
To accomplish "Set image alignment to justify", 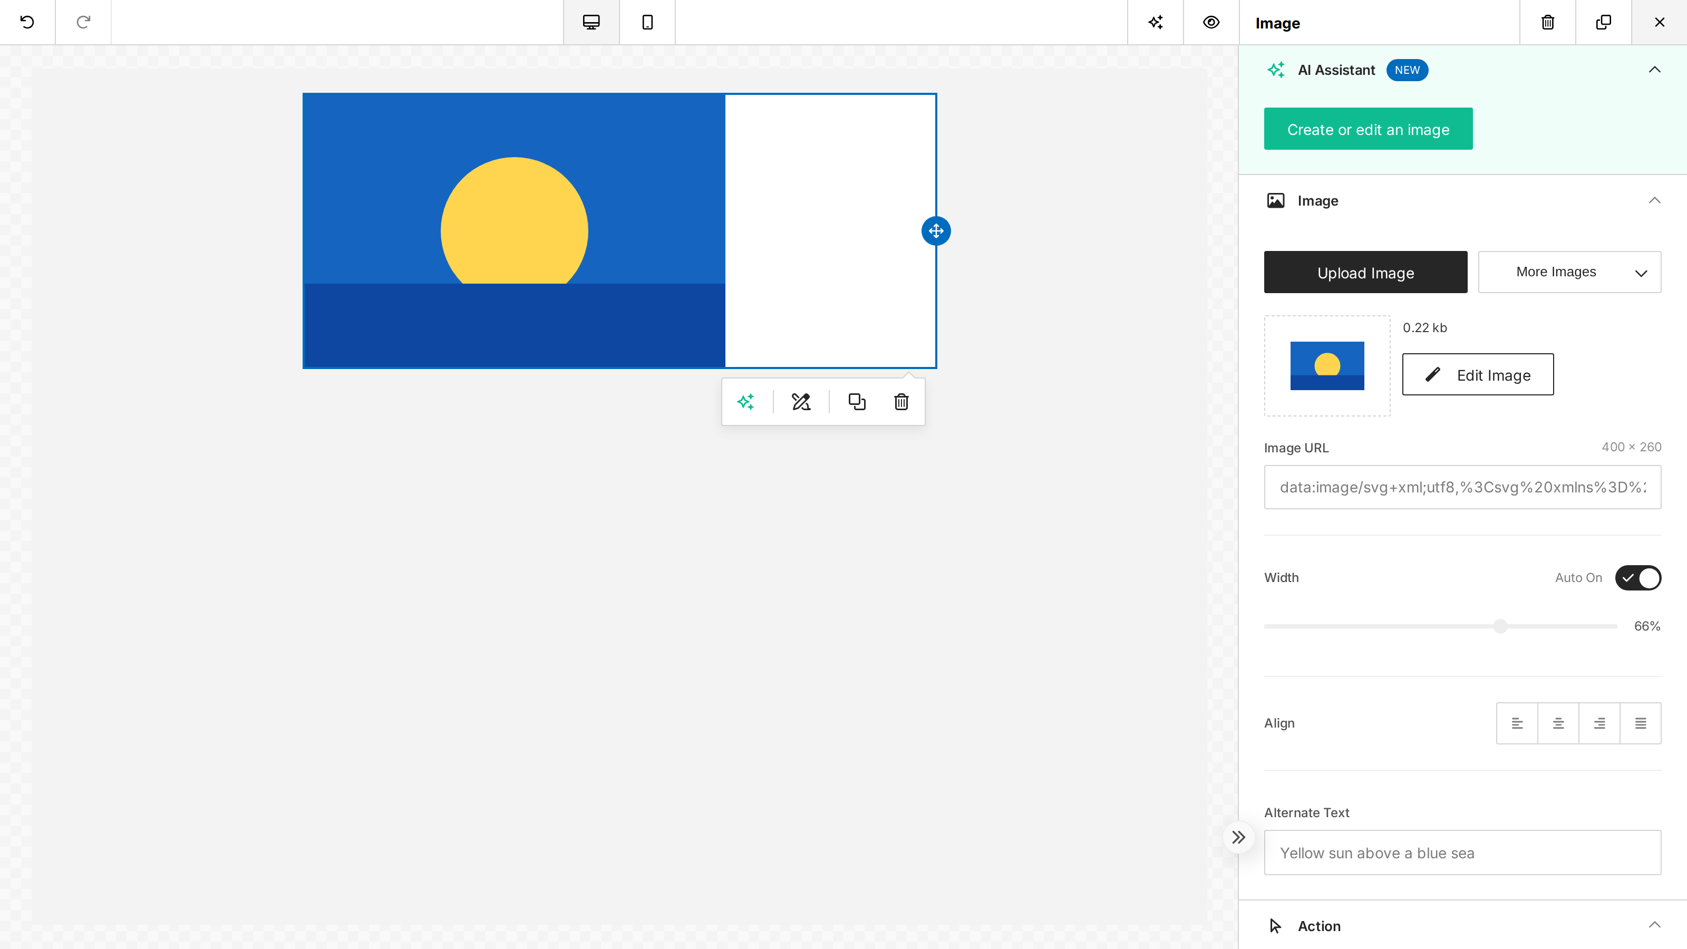I will pyautogui.click(x=1641, y=723).
